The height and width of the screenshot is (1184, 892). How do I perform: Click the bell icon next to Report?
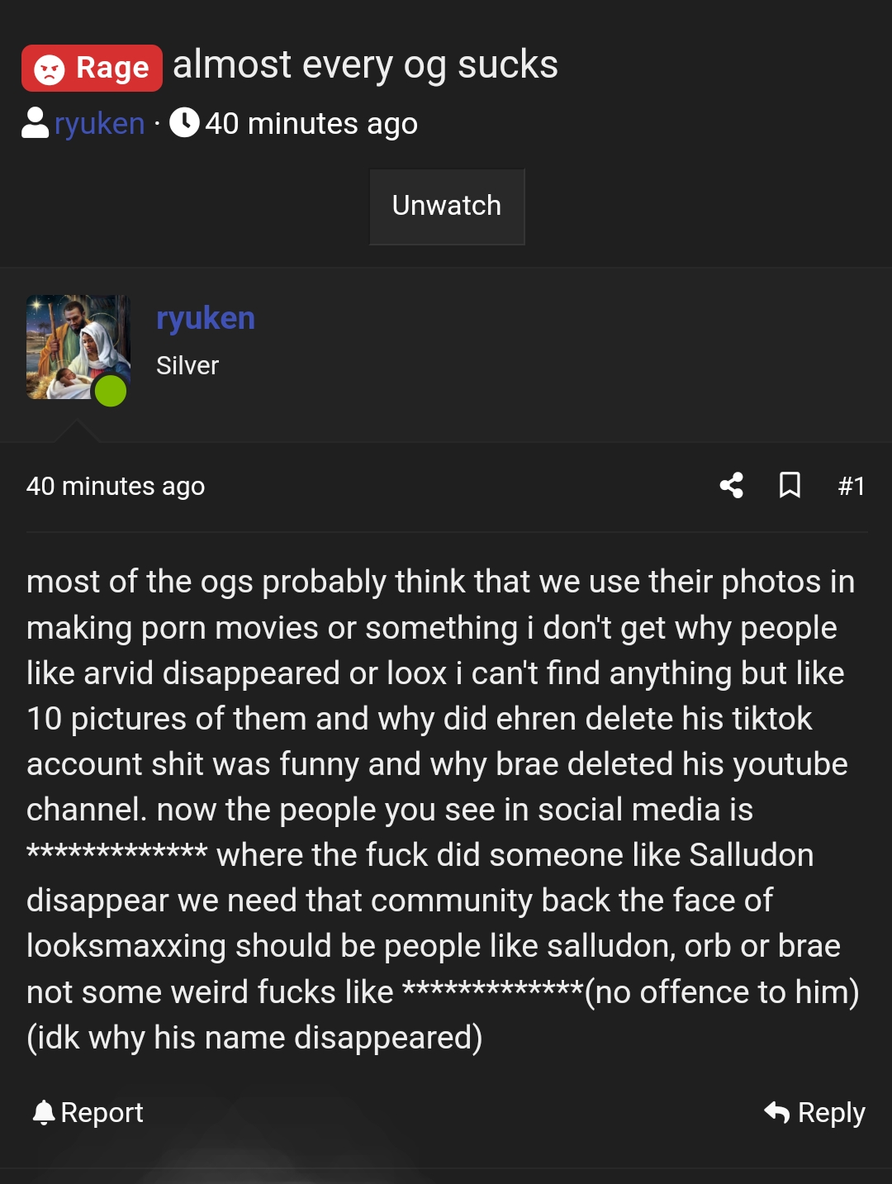(x=43, y=1112)
